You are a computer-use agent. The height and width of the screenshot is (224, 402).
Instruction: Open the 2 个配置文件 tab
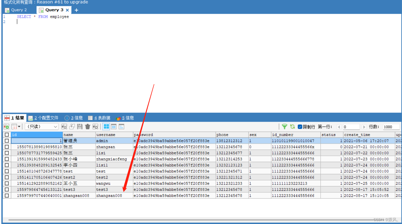point(44,118)
